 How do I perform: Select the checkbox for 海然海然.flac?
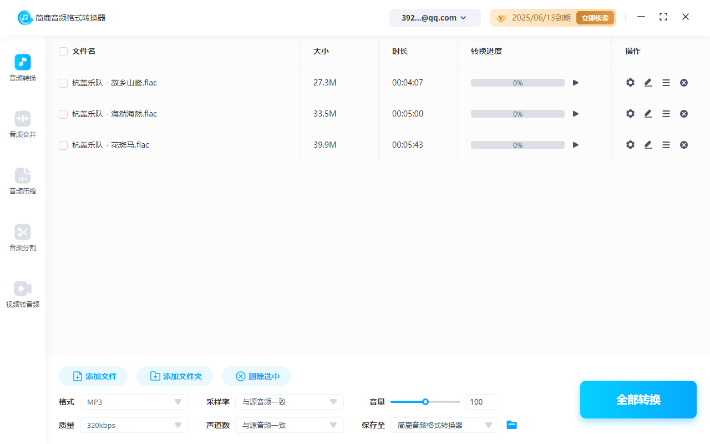click(63, 113)
